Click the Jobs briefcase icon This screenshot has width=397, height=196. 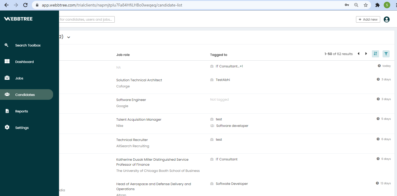coord(7,78)
